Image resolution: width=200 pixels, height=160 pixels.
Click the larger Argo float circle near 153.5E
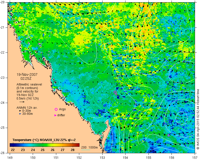115,92
